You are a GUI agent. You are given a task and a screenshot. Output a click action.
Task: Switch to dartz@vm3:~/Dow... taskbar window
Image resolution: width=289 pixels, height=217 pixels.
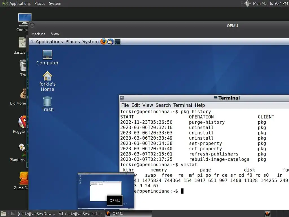[33, 214]
